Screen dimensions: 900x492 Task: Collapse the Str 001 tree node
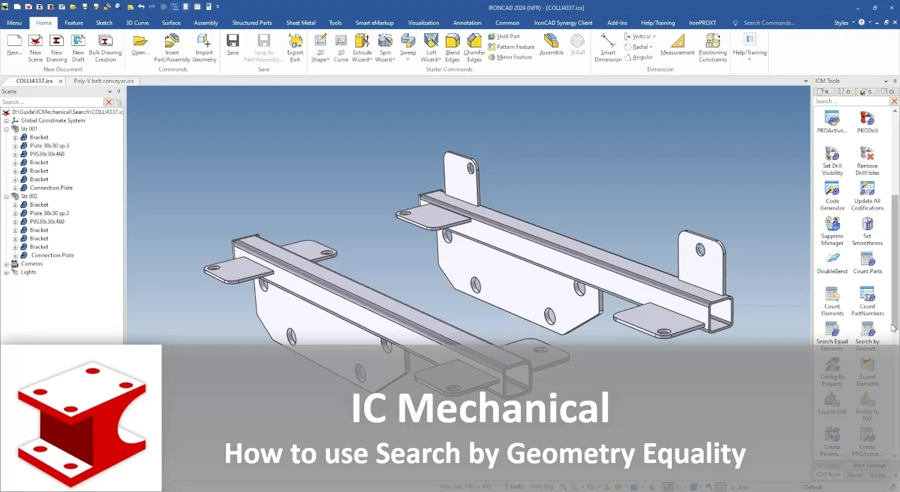point(6,129)
